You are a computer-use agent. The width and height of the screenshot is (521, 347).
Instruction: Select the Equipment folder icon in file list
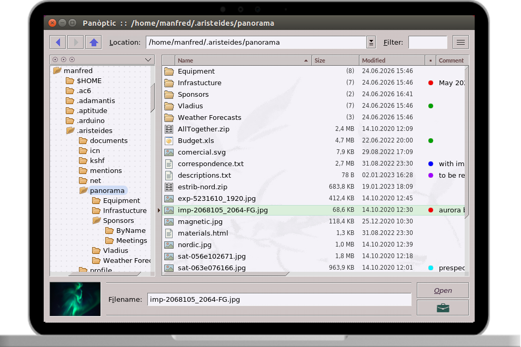(169, 71)
